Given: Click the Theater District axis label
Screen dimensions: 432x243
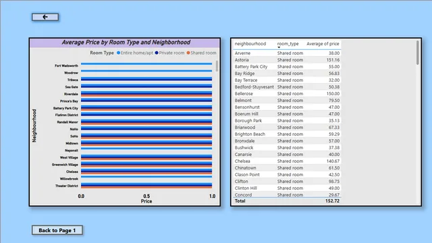Looking at the screenshot, I should point(67,186).
